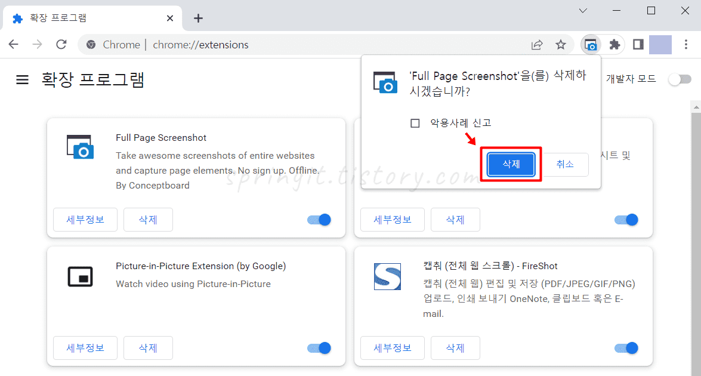Click the Full Page Screenshot card icon

click(81, 147)
